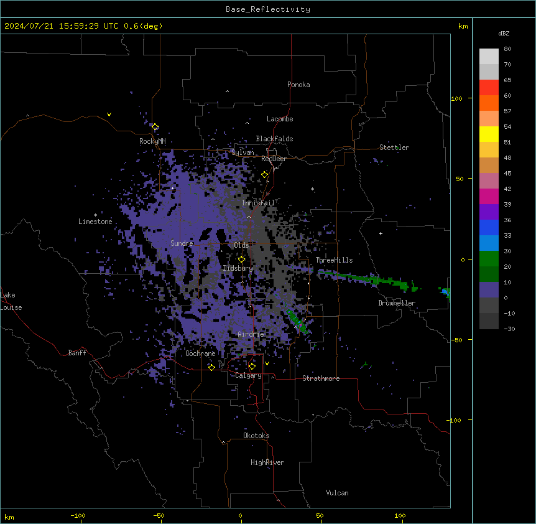Click the Calgary city label

point(249,375)
